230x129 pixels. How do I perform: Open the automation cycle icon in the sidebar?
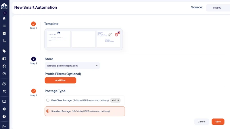tap(4, 84)
